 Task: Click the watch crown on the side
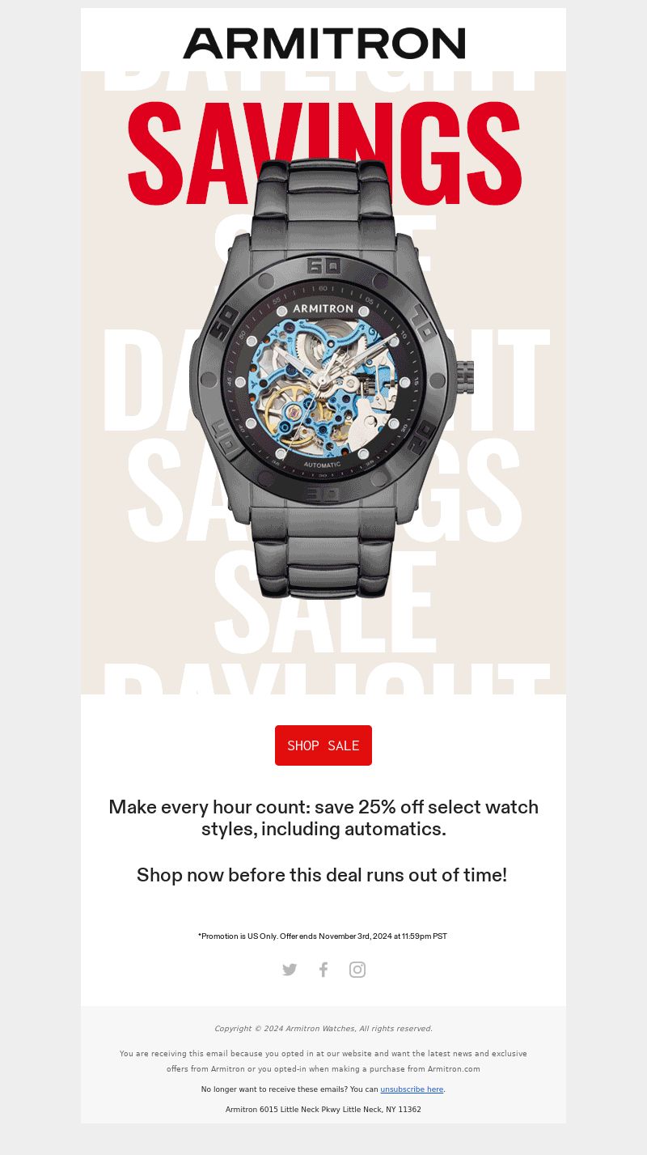tap(464, 380)
